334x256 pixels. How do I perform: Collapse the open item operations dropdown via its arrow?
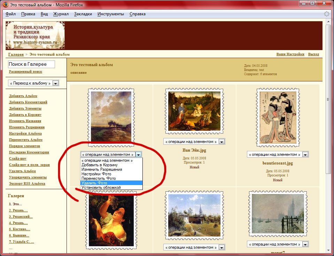[x=139, y=155]
